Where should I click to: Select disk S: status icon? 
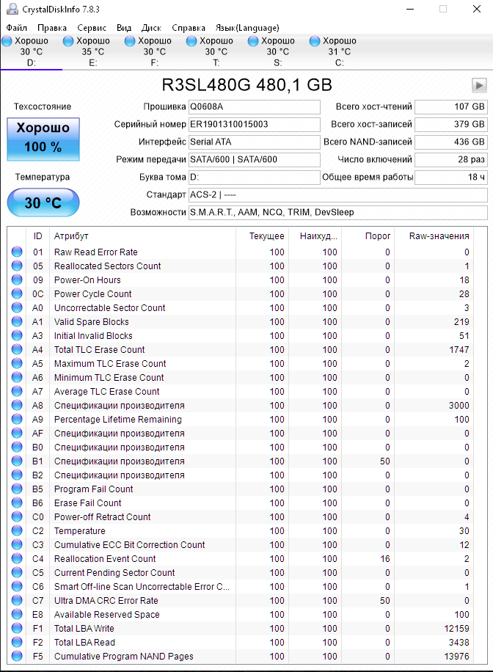[253, 41]
